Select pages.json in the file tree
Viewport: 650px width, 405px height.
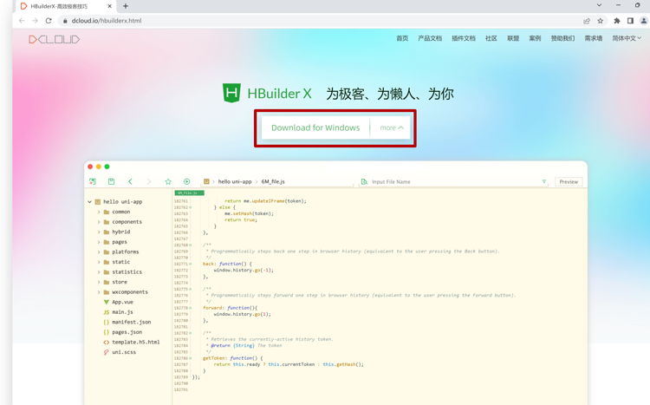click(x=127, y=332)
